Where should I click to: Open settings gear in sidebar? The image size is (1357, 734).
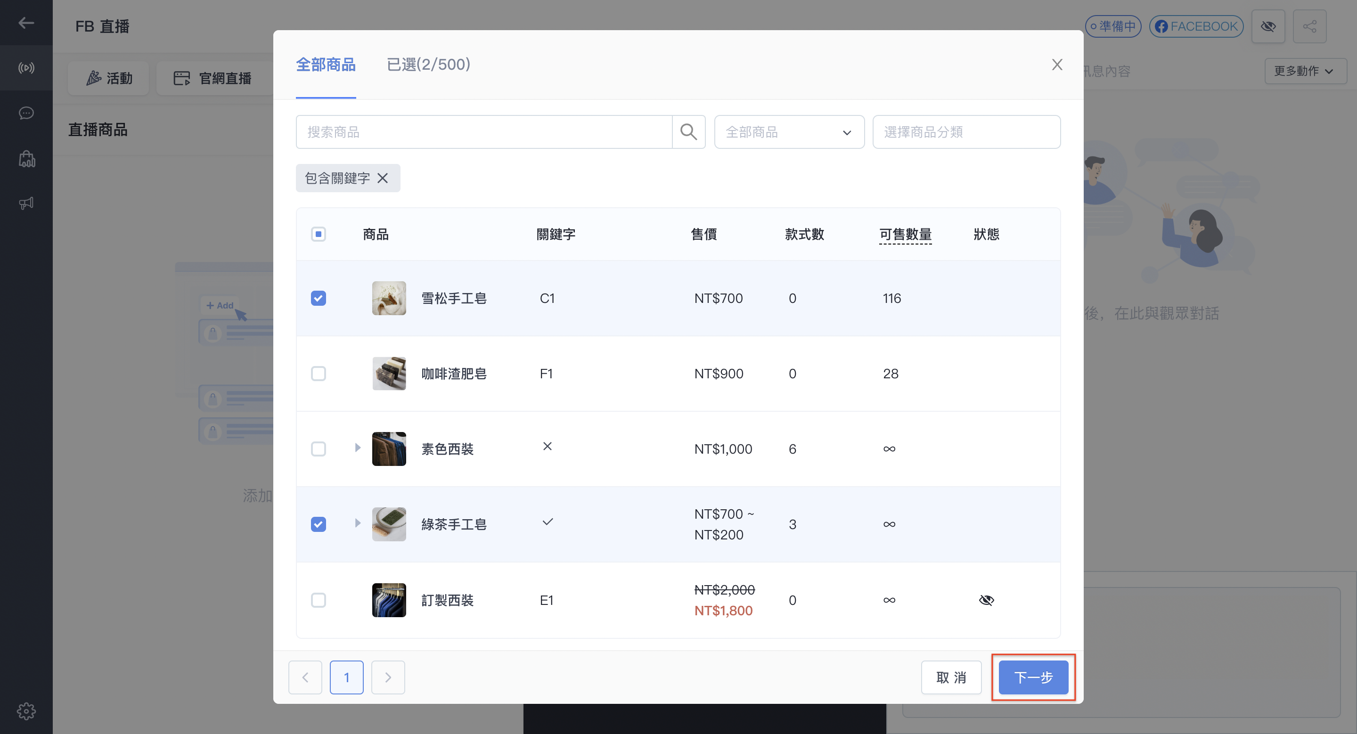point(26,711)
